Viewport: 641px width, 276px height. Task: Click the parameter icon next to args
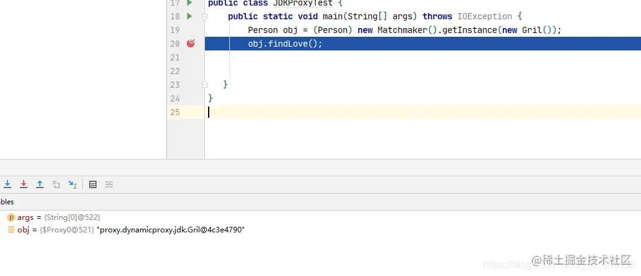(11, 217)
